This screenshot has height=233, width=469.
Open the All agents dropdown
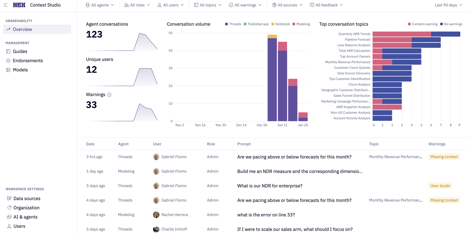click(x=100, y=5)
